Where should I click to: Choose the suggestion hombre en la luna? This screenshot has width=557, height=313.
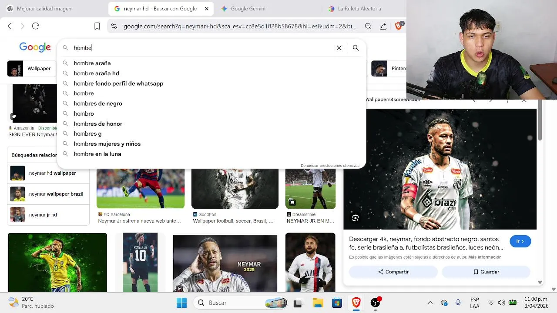click(x=211, y=154)
